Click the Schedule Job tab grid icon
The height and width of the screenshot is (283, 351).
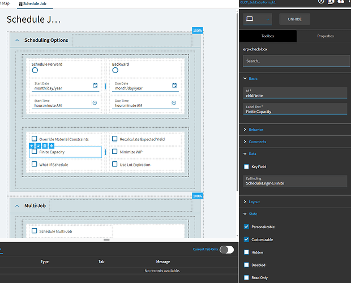(x=21, y=4)
